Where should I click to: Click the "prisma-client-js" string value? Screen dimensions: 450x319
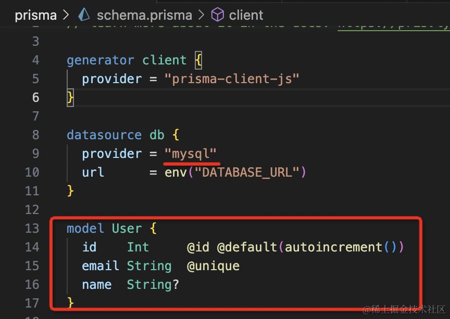(x=232, y=79)
